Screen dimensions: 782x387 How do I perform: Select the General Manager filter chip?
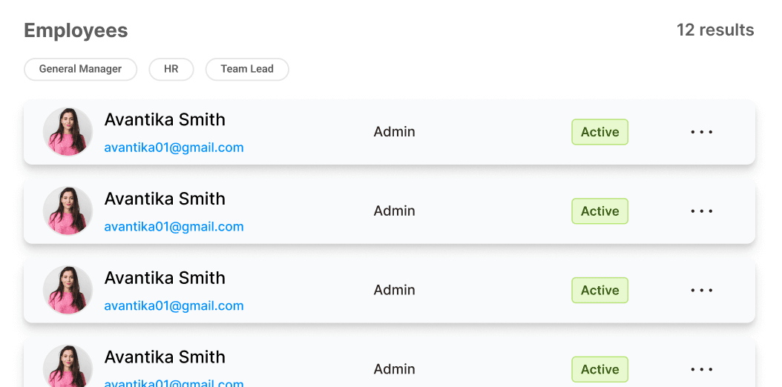pyautogui.click(x=80, y=69)
